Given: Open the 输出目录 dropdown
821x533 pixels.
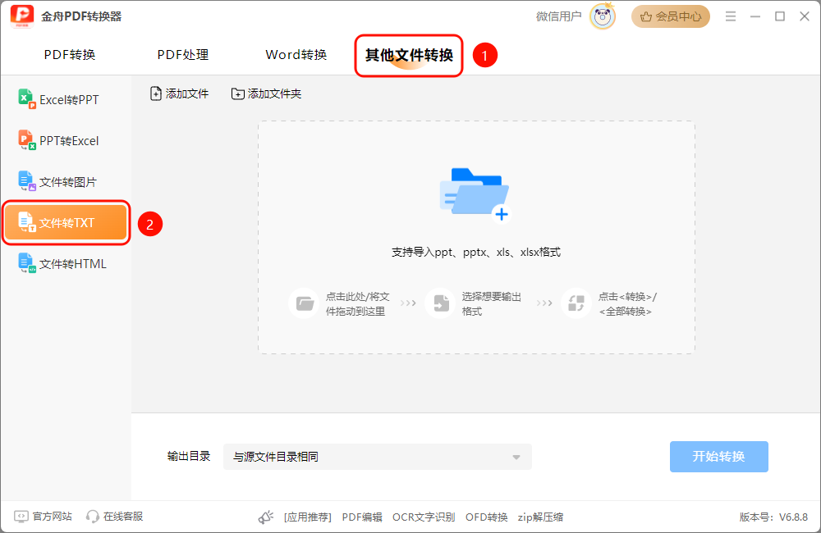Looking at the screenshot, I should 377,457.
